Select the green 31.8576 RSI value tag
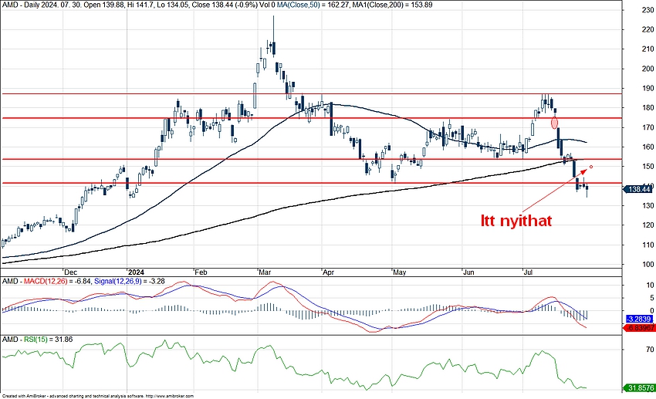 (x=639, y=388)
